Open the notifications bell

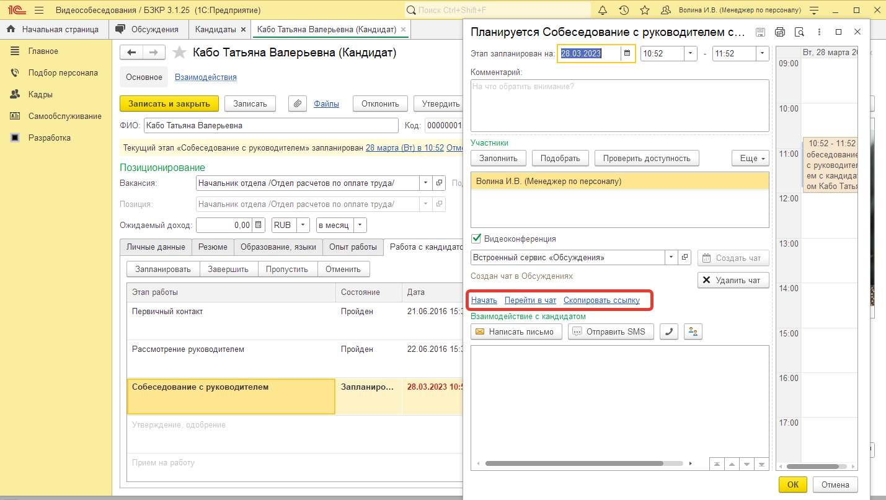pyautogui.click(x=603, y=11)
